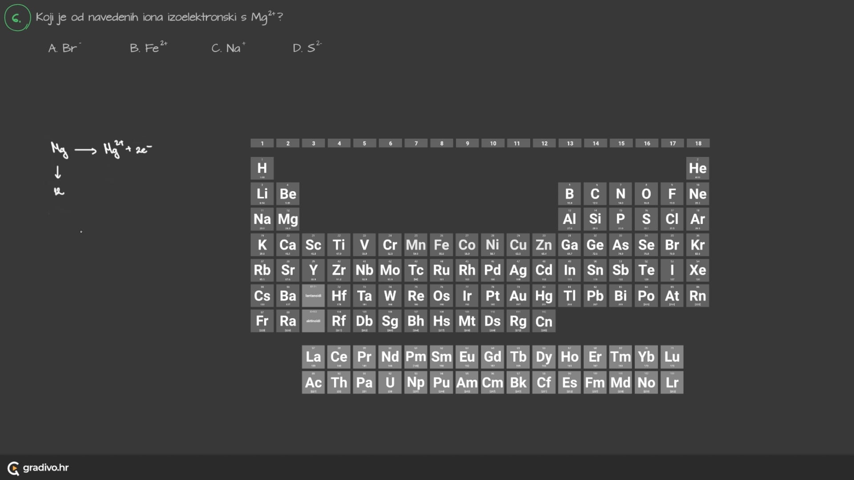This screenshot has height=480, width=854.
Task: Choose answer option D. S²⁻
Action: (x=307, y=47)
